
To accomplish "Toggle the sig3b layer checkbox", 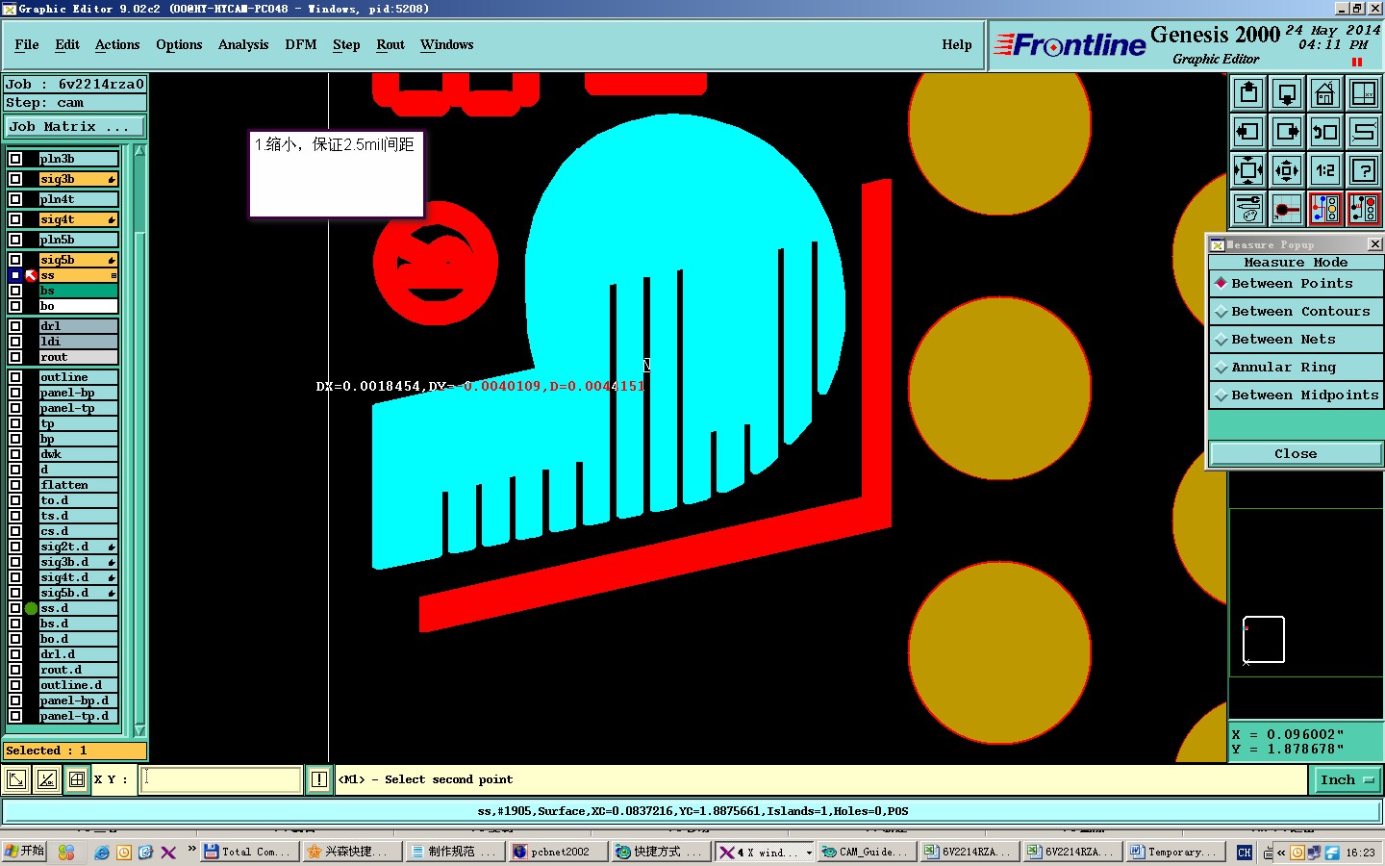I will click(15, 179).
